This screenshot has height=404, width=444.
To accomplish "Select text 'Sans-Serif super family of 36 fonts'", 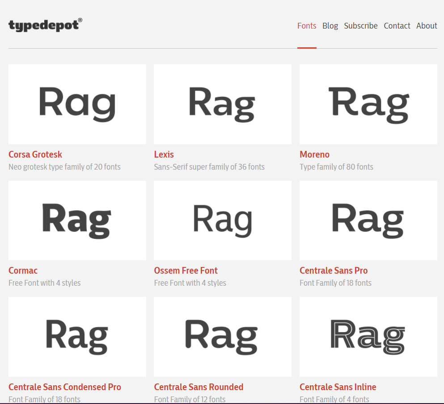I will coord(209,167).
